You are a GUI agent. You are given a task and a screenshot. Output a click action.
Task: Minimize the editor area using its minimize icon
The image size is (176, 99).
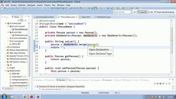pyautogui.click(x=170, y=16)
